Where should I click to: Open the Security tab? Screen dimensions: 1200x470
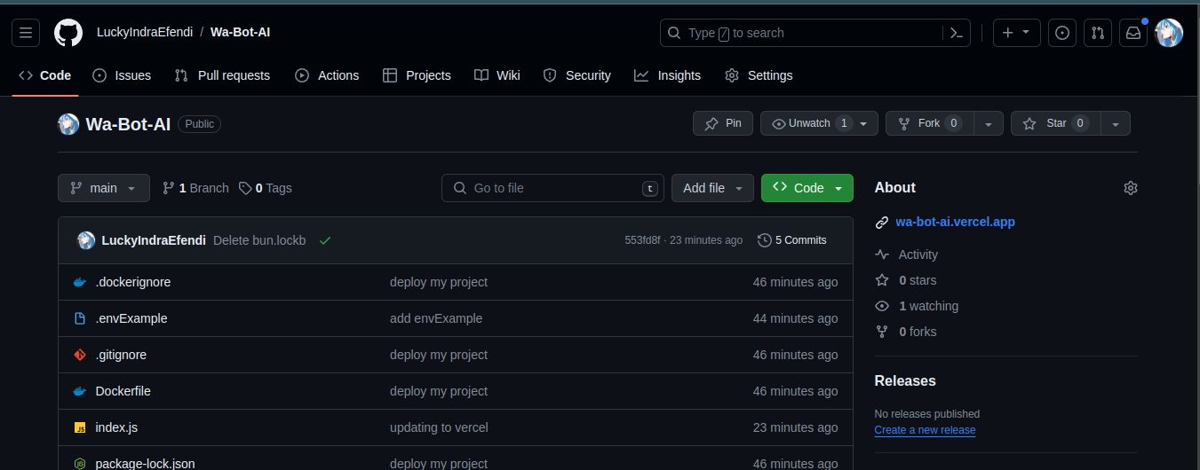click(x=576, y=75)
